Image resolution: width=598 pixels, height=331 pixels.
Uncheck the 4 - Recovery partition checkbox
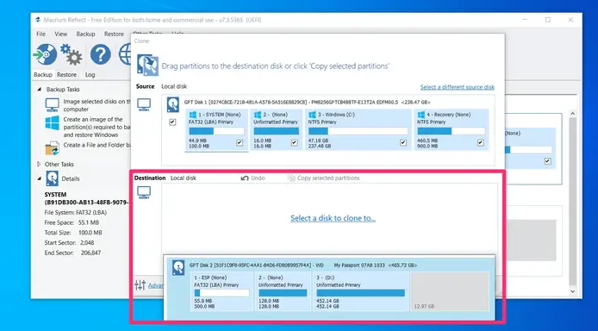[x=481, y=142]
